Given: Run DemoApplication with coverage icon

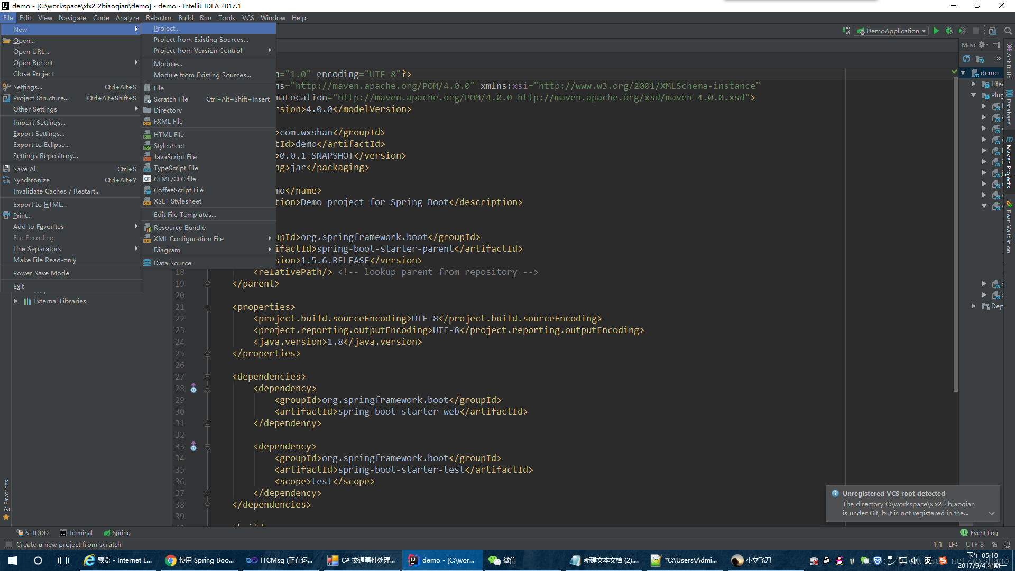Looking at the screenshot, I should (963, 31).
